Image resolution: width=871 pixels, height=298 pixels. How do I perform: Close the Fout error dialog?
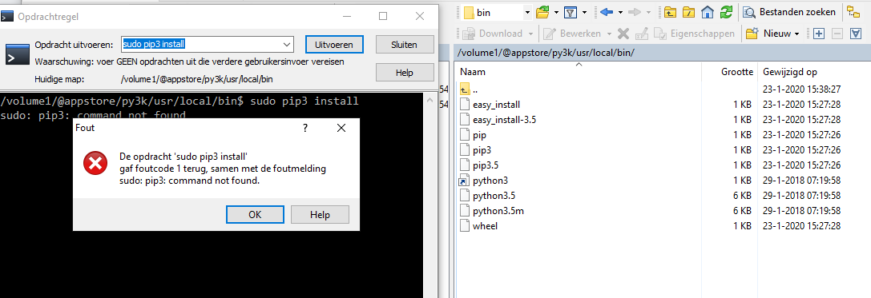tap(341, 129)
